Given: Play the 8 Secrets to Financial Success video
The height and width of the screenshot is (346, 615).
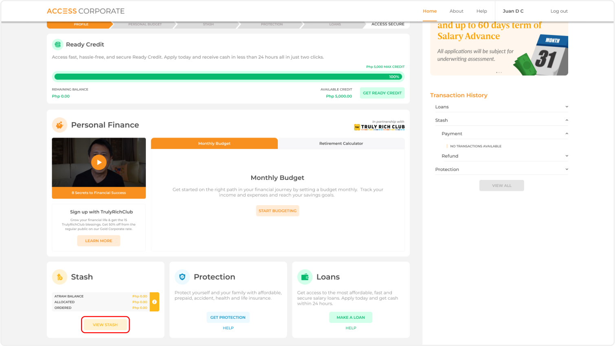Looking at the screenshot, I should 99,162.
